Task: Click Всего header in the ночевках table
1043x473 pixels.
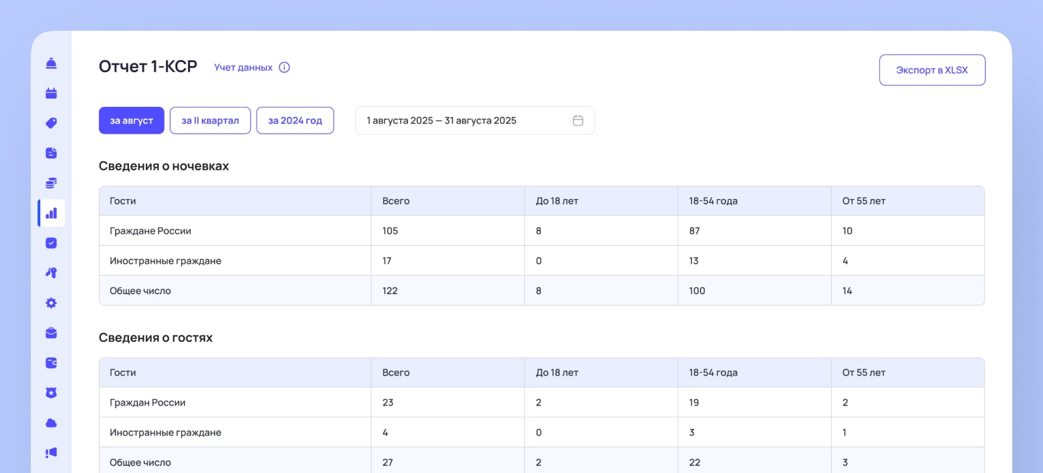Action: (396, 201)
